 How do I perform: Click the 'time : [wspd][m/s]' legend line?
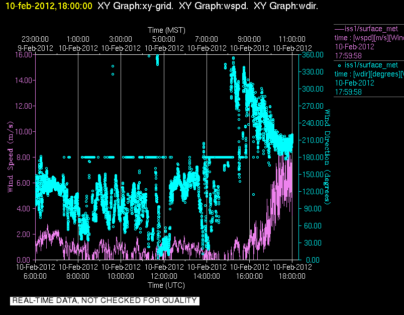point(369,38)
